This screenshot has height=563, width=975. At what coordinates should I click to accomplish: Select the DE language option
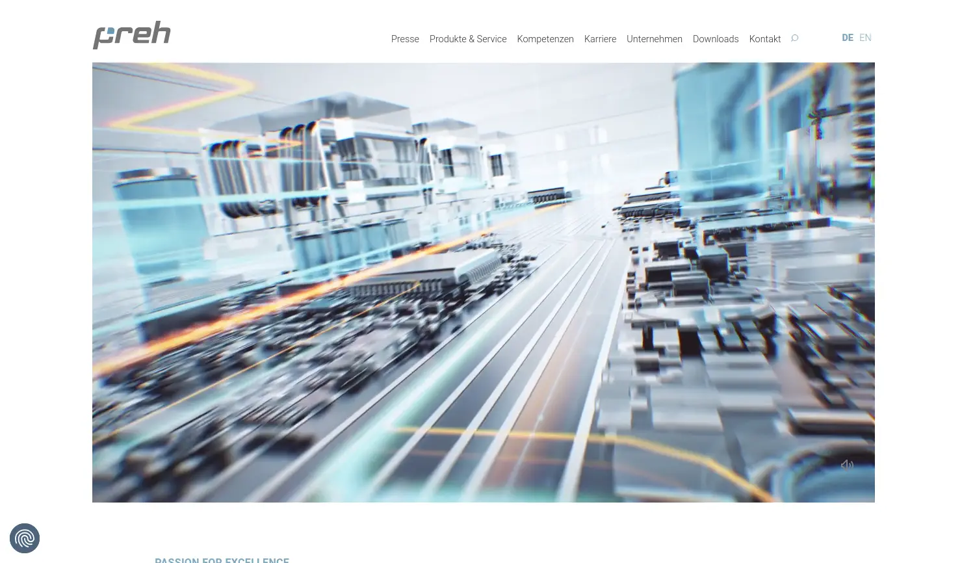847,38
